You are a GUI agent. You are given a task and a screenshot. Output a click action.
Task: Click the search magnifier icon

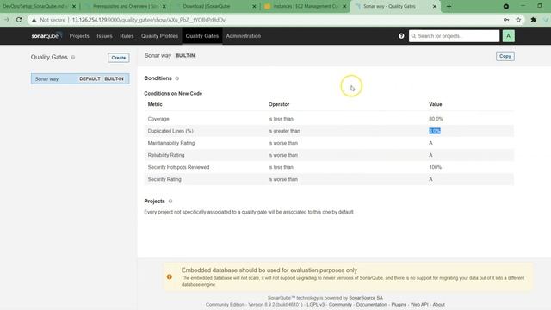(x=413, y=36)
